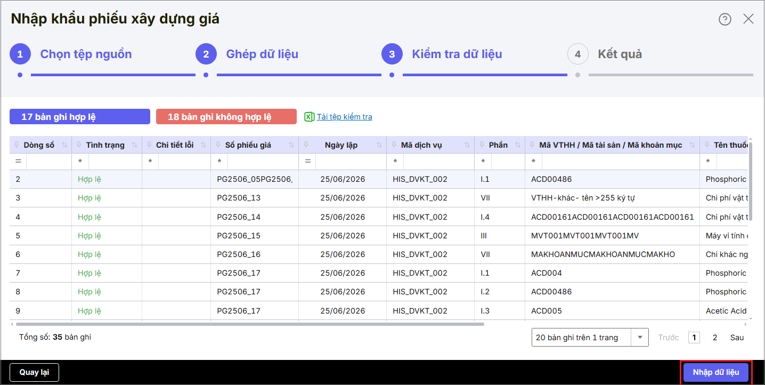Click the horizontal table scrollbar

pyautogui.click(x=250, y=324)
